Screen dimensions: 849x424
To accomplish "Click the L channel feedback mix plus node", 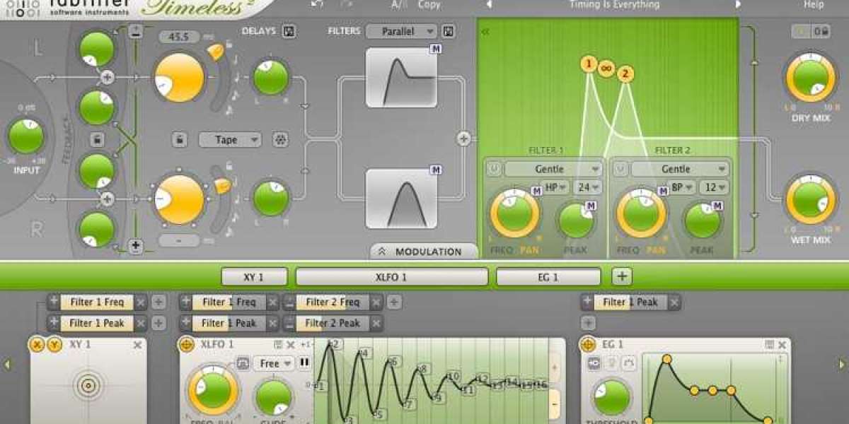I will pos(107,78).
